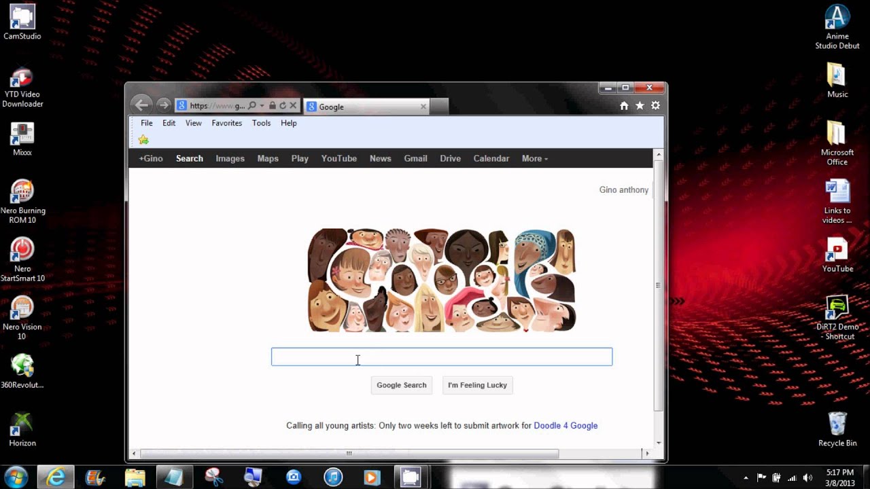870x489 pixels.
Task: Go back with the browser back arrow
Action: click(141, 105)
